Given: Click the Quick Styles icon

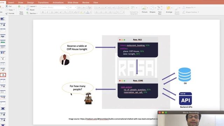Looking at the screenshot, I should [177, 8].
